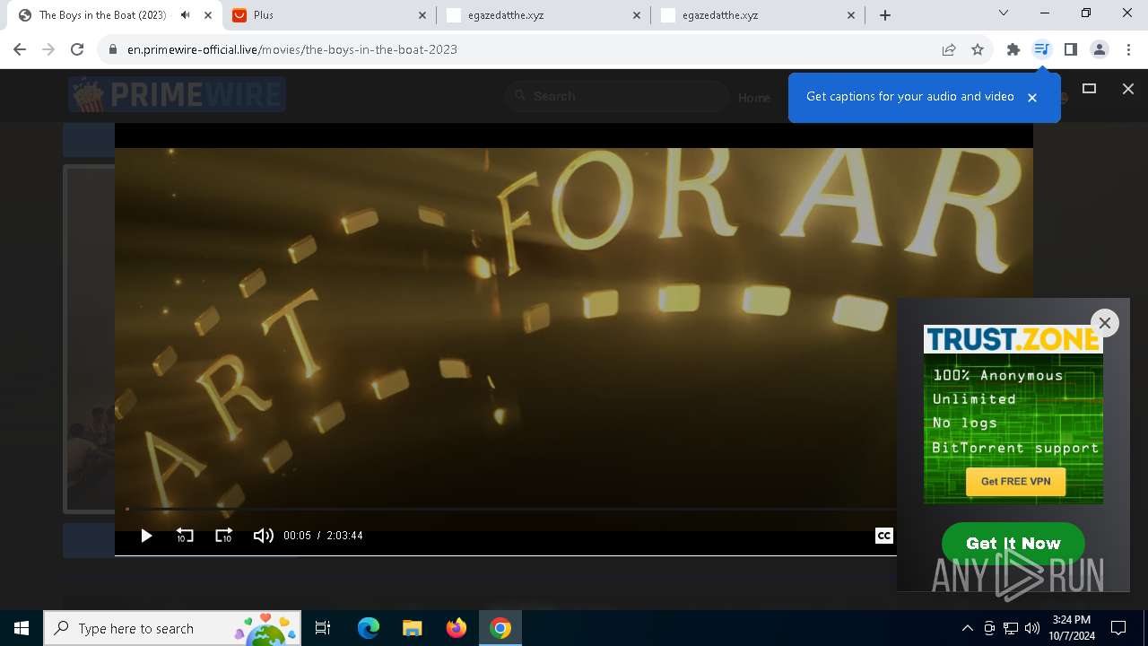The image size is (1148, 646).
Task: View site information lock icon
Action: point(112,49)
